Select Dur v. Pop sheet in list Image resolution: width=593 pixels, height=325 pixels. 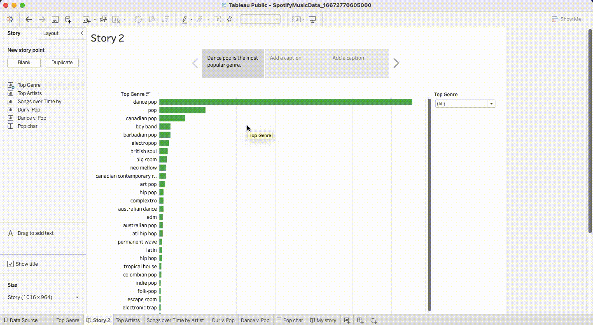(29, 110)
